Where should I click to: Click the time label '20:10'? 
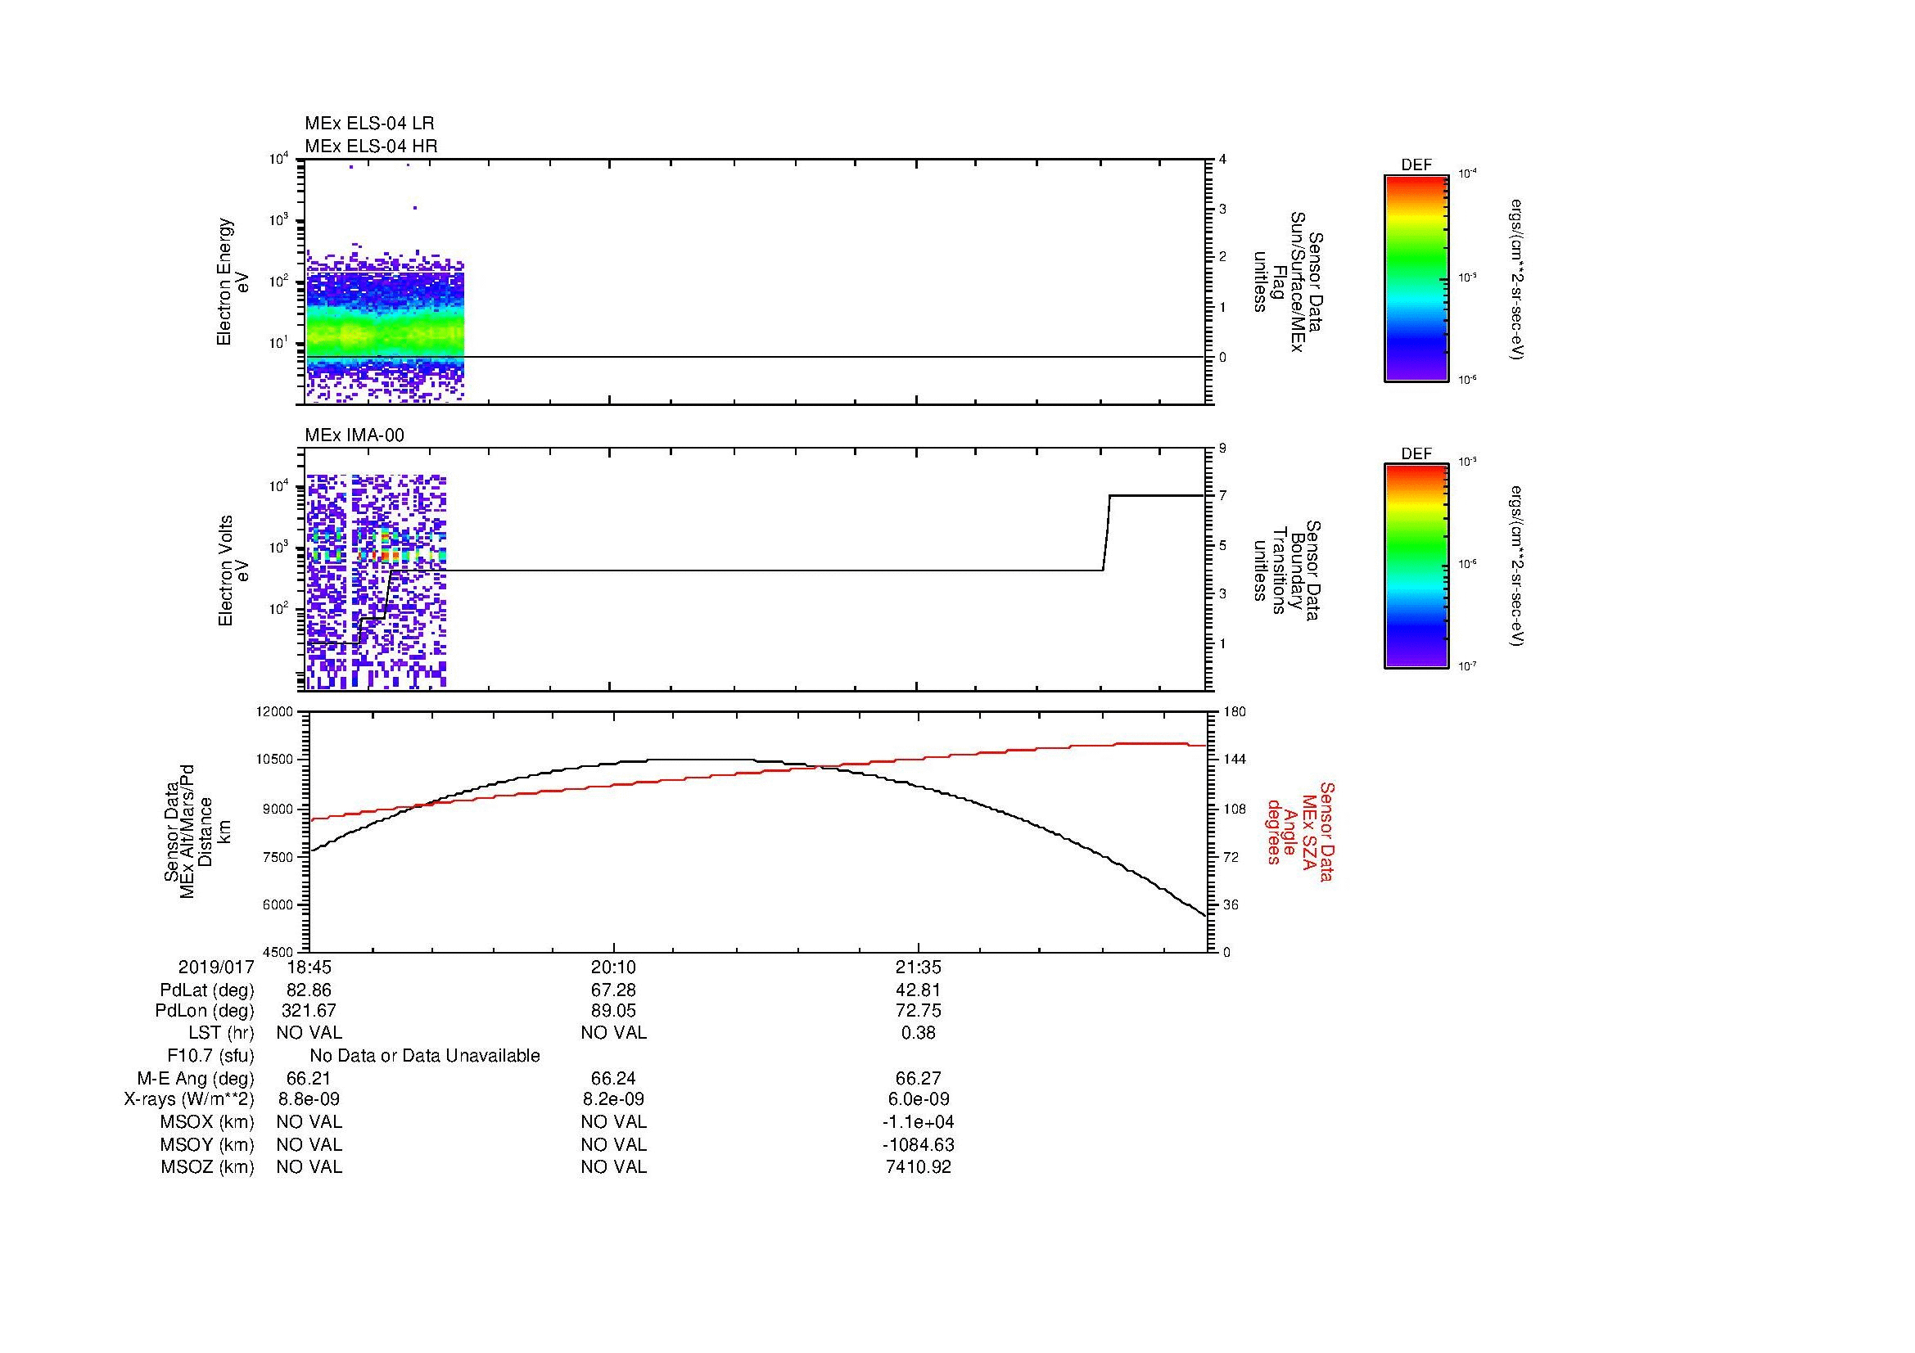point(614,967)
